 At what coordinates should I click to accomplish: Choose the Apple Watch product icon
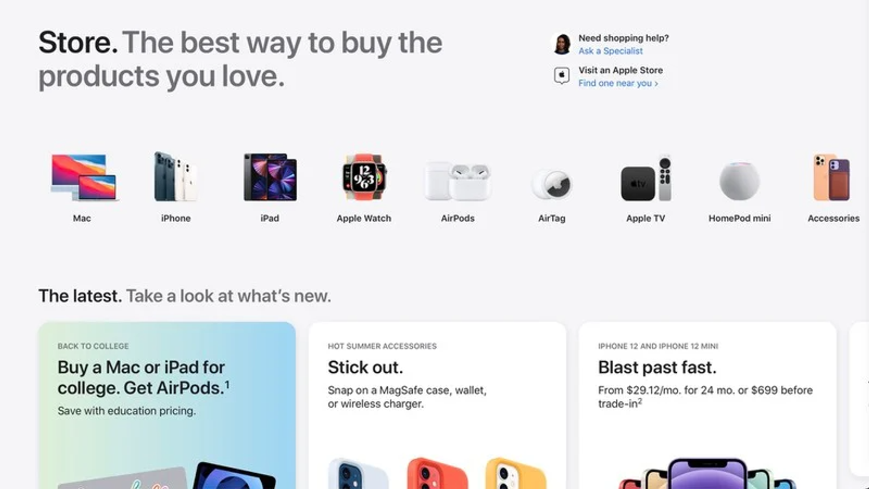364,177
